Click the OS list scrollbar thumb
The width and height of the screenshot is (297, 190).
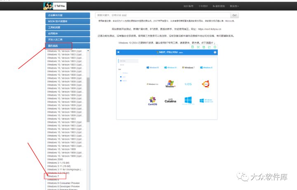88,100
